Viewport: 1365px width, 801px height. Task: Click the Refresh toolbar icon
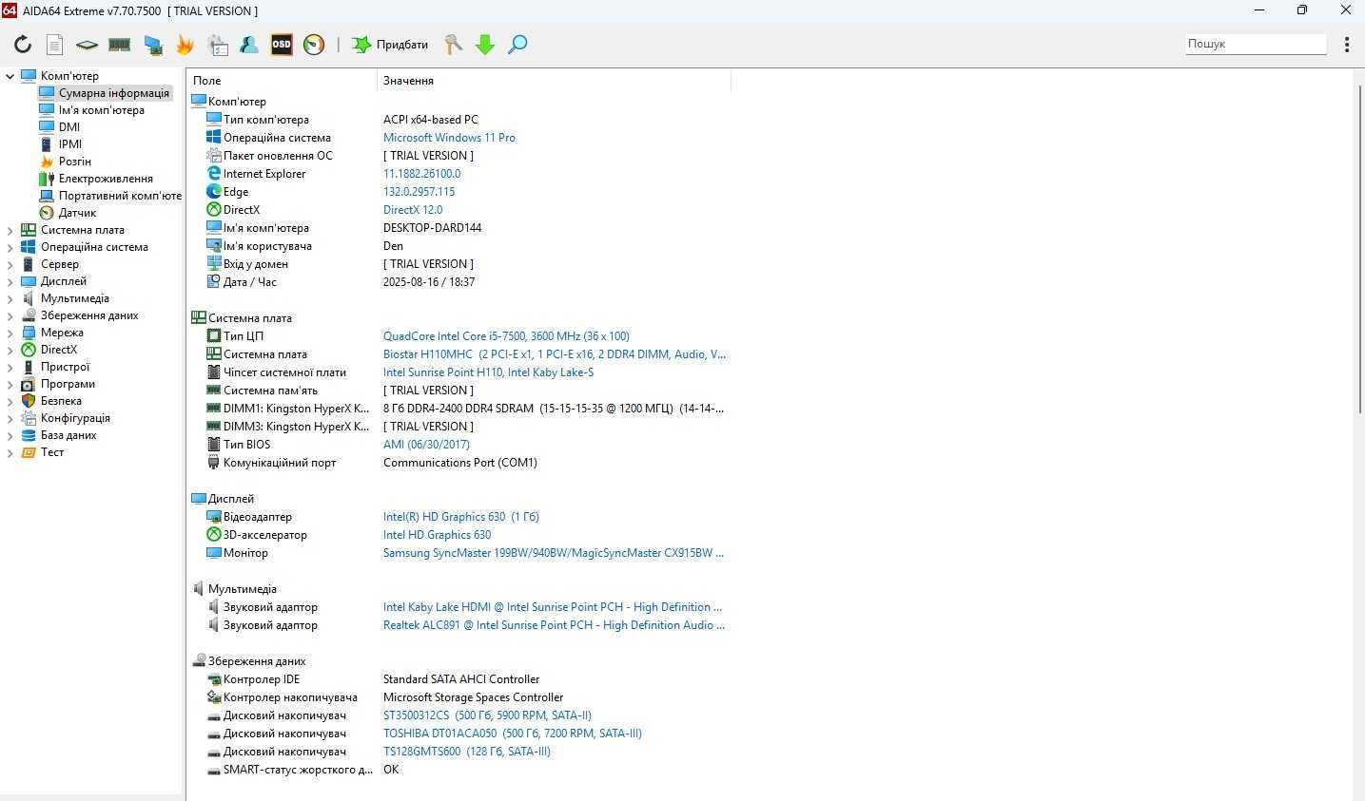click(23, 45)
